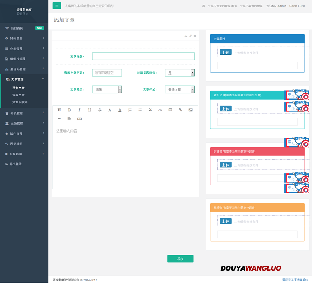
Task: Toggle bold formatting in the editor
Action: pos(69,110)
